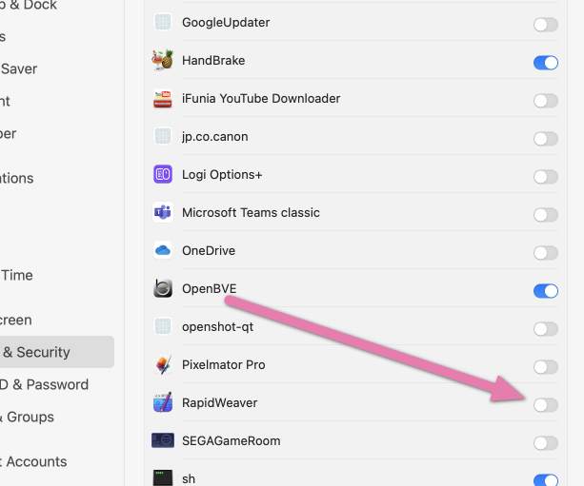This screenshot has width=584, height=486.
Task: Open the & Security sidebar item
Action: coord(56,352)
